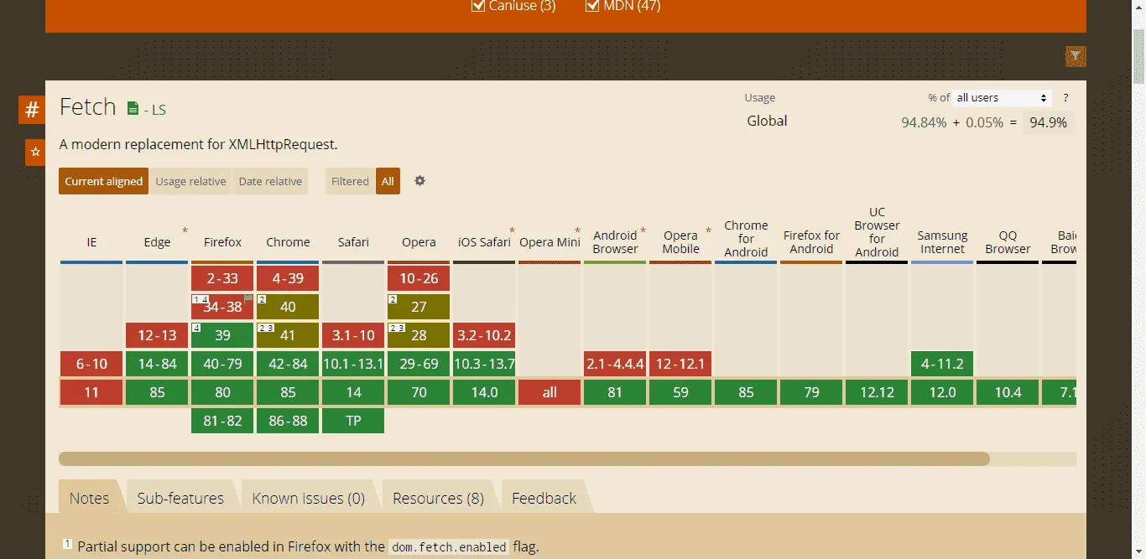Click the Android Browser column header
The height and width of the screenshot is (559, 1146).
[x=615, y=242]
